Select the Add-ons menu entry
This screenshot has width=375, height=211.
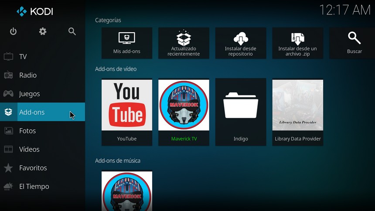point(43,112)
